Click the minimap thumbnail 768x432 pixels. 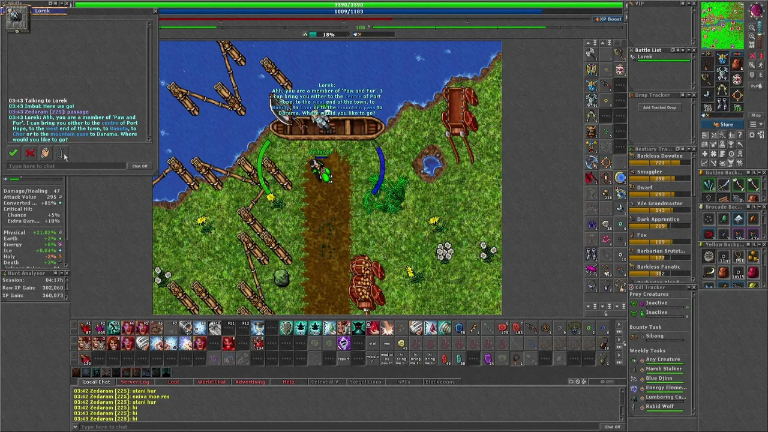tap(722, 25)
